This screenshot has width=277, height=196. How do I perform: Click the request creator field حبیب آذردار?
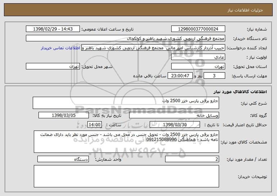pyautogui.click(x=153, y=48)
